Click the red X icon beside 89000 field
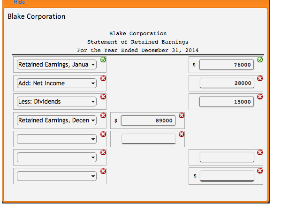 point(182,115)
